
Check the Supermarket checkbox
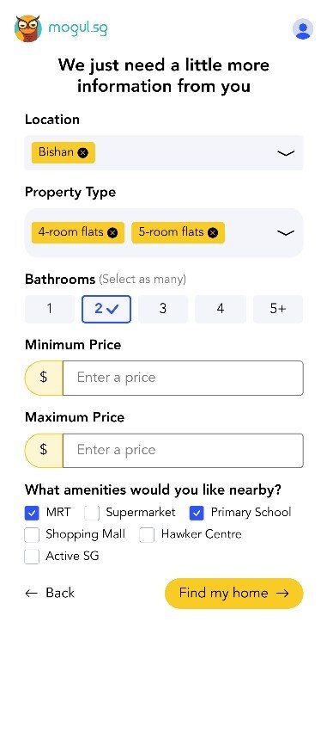(x=92, y=513)
